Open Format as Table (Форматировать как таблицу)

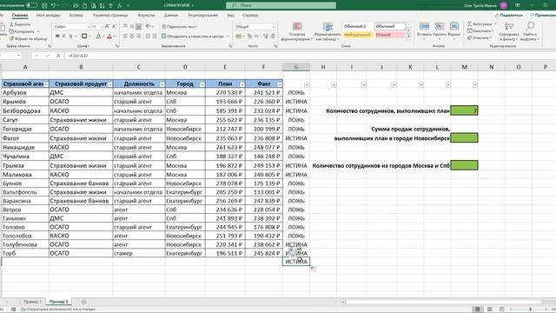328,31
